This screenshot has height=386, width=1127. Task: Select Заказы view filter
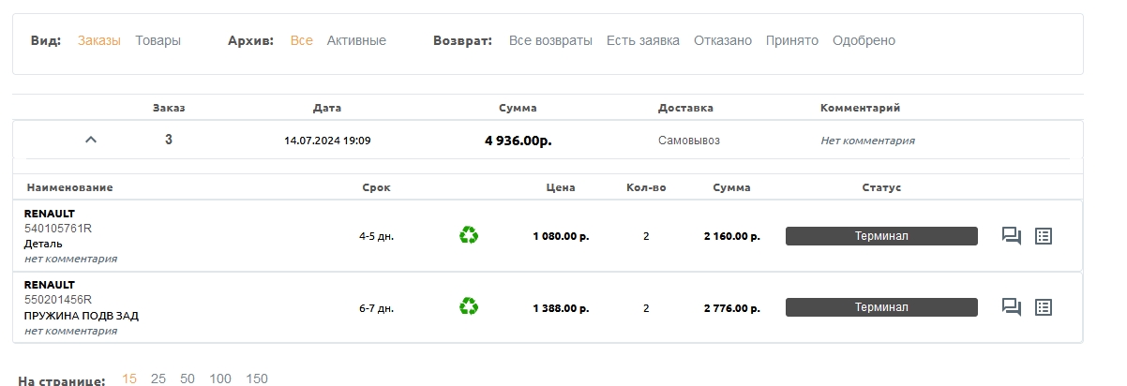pos(99,40)
